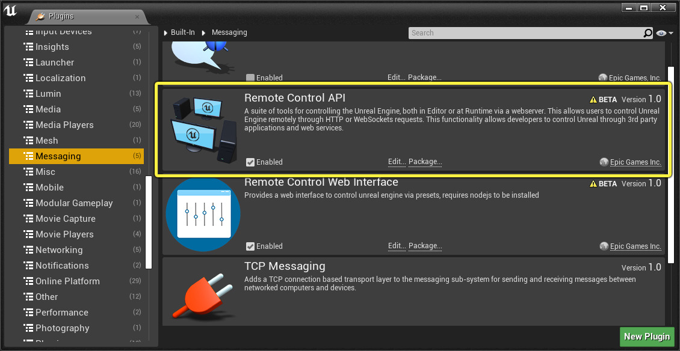680x351 pixels.
Task: Go to the Messaging breadcrumb
Action: (x=229, y=32)
